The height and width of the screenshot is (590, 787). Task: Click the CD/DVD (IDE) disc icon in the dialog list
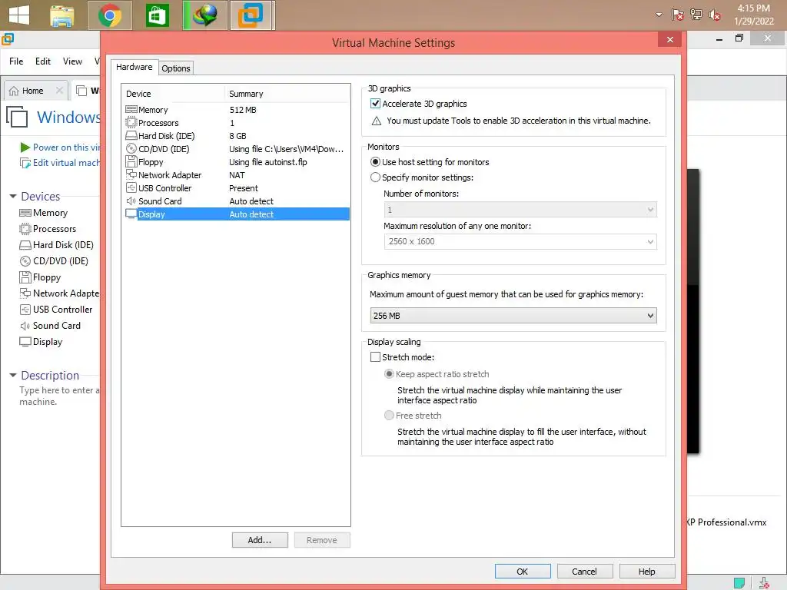point(131,148)
